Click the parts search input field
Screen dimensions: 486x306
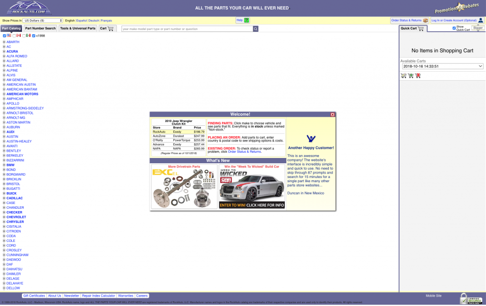click(x=187, y=29)
